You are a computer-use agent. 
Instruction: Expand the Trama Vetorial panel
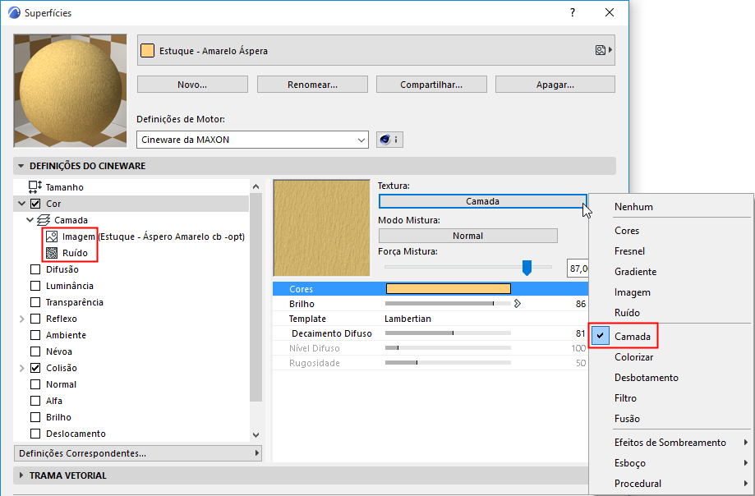coord(21,475)
